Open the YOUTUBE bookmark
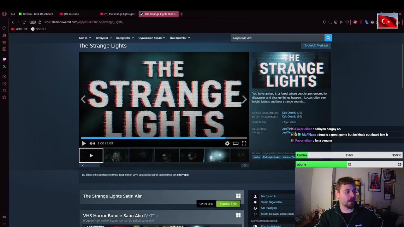 click(19, 29)
